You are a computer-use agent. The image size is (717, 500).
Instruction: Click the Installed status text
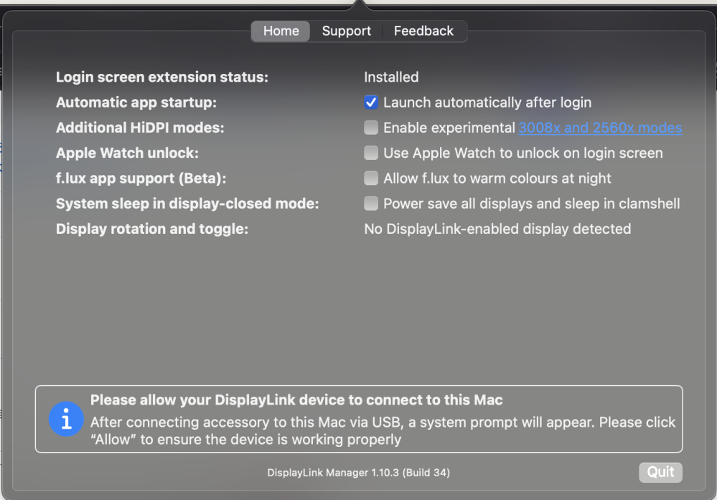point(391,77)
